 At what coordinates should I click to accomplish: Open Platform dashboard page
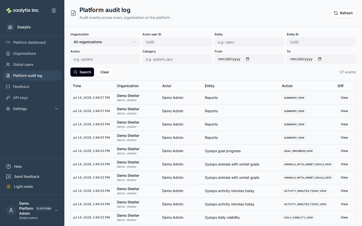32,42
